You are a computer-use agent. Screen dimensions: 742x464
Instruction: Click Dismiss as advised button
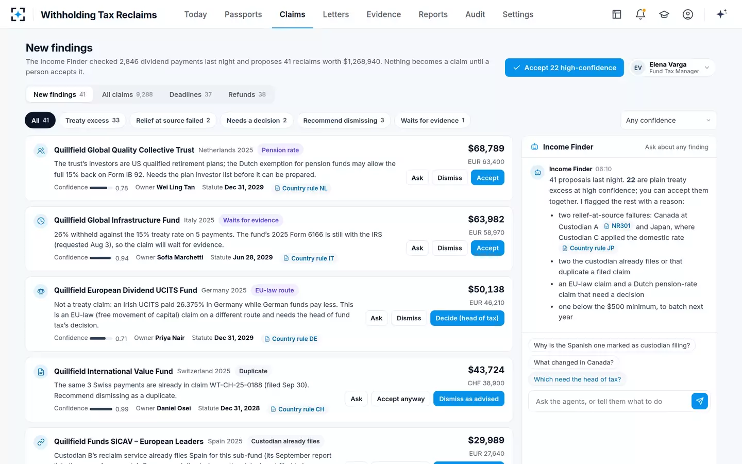[469, 399]
